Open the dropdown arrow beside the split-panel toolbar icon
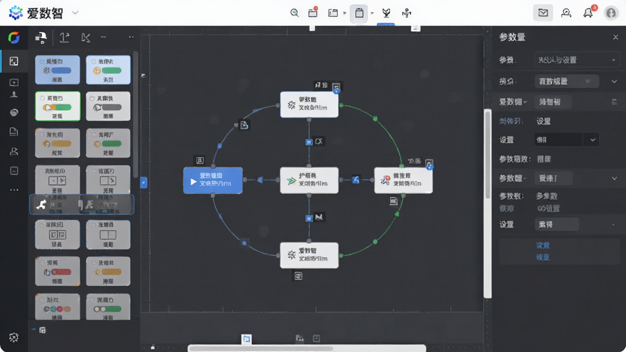The width and height of the screenshot is (626, 352). (x=345, y=13)
